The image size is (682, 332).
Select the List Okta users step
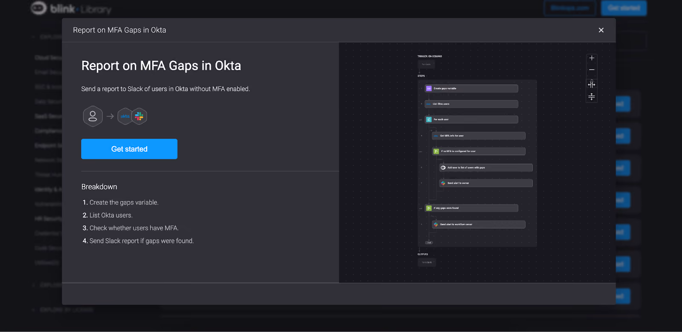[471, 104]
